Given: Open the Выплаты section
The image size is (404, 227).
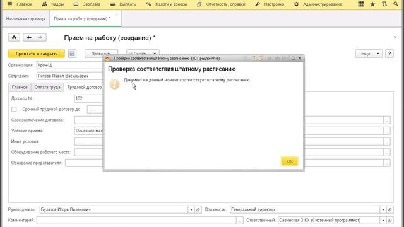Looking at the screenshot, I should (x=123, y=4).
